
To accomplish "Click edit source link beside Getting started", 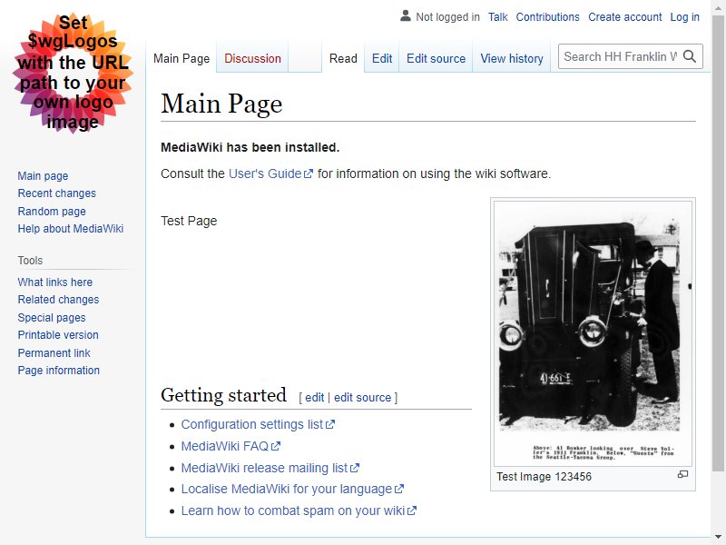I will (x=362, y=398).
